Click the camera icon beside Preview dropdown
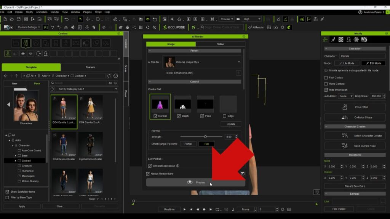 pos(238,19)
